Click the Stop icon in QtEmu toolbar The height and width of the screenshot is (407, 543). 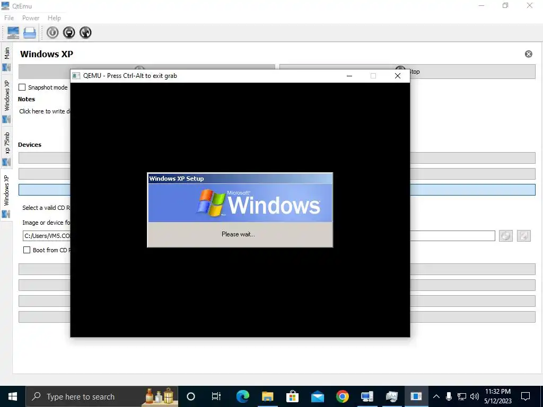tap(69, 32)
